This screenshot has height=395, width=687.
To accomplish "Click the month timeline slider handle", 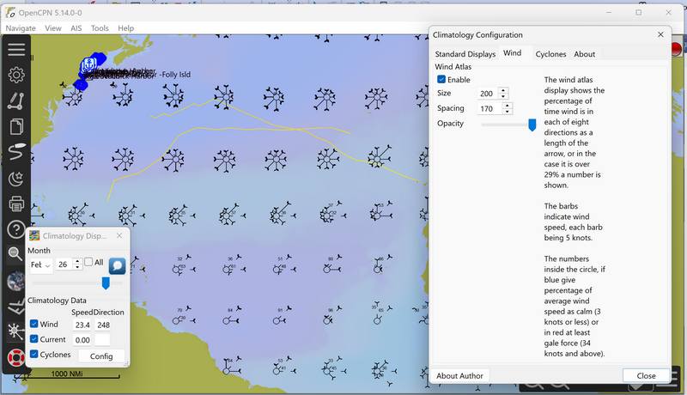I will point(106,283).
